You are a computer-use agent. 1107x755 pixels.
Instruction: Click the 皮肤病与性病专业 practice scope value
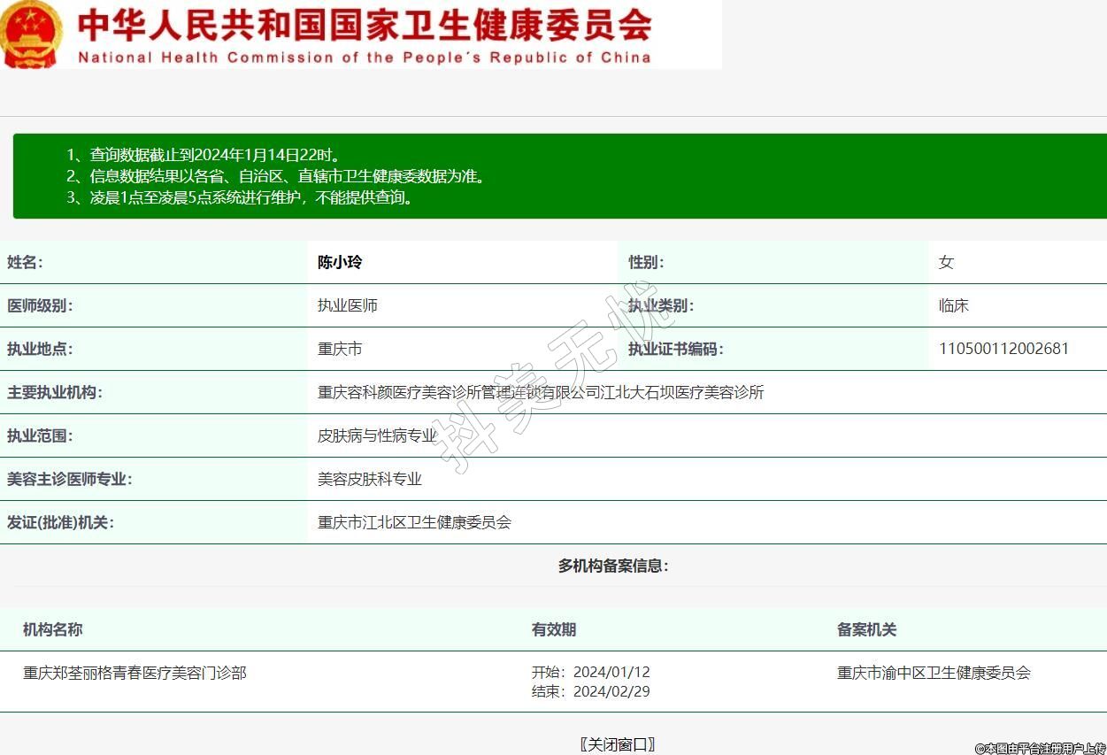click(x=377, y=435)
